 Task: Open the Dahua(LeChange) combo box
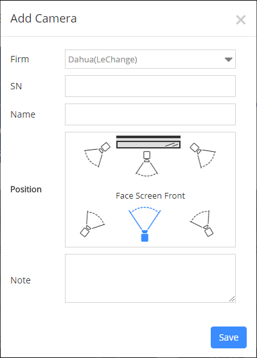click(x=150, y=59)
